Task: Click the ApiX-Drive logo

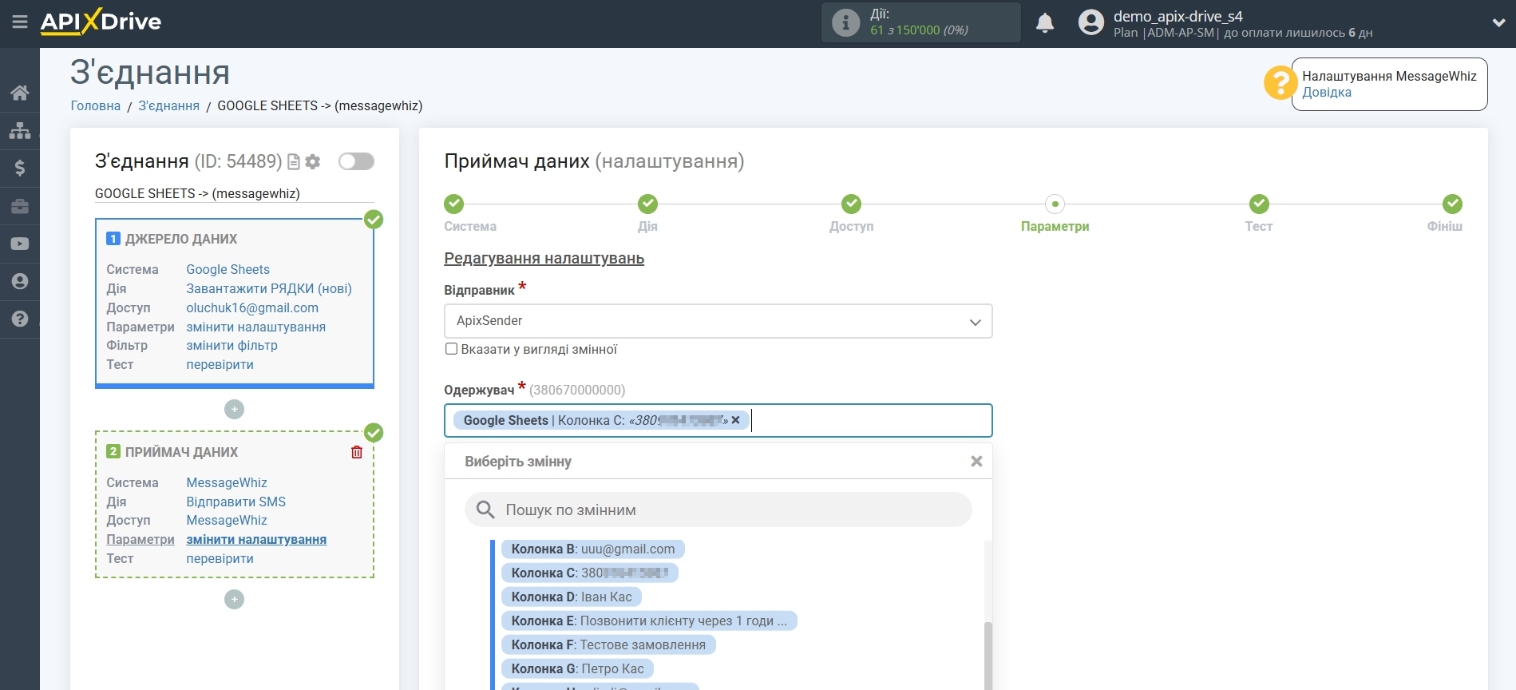Action: point(101,22)
